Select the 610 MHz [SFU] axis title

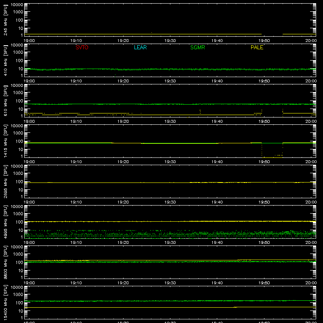(x=5, y=101)
